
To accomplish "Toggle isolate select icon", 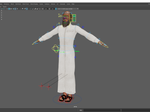I will click(32, 9).
